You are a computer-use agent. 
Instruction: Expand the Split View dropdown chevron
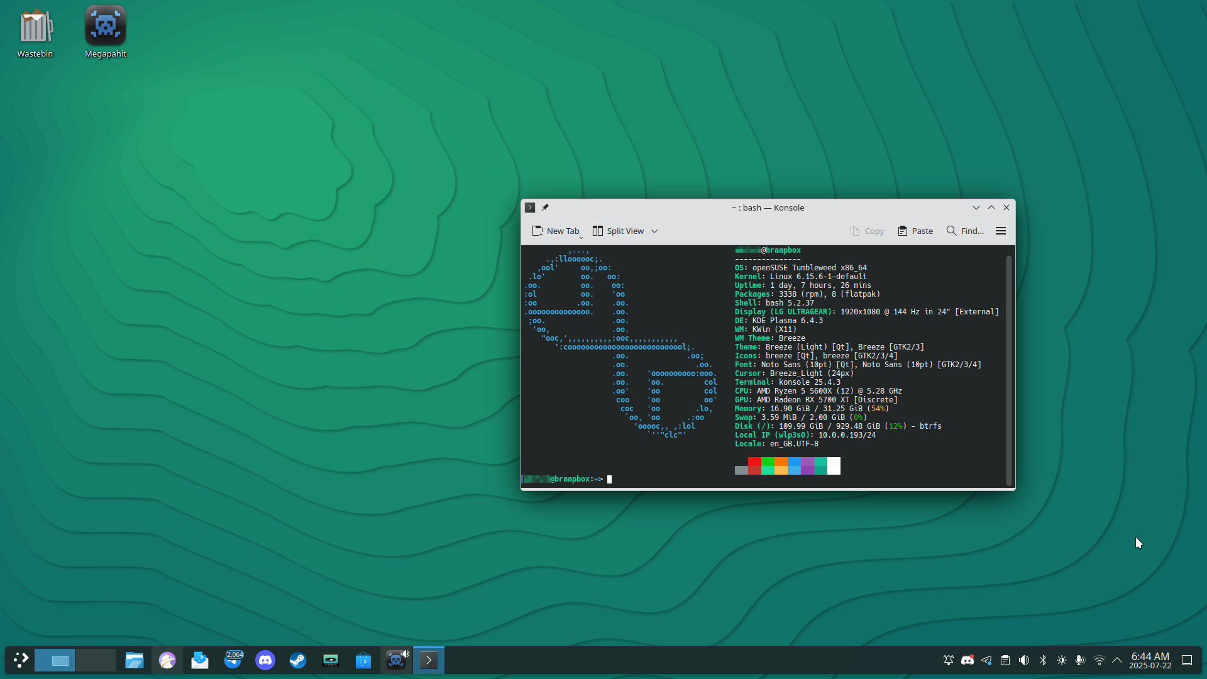(x=654, y=231)
